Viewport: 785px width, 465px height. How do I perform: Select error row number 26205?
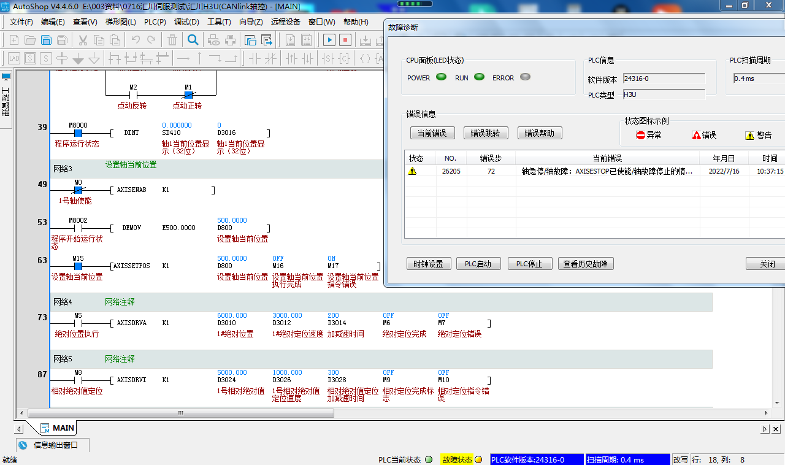pyautogui.click(x=594, y=171)
